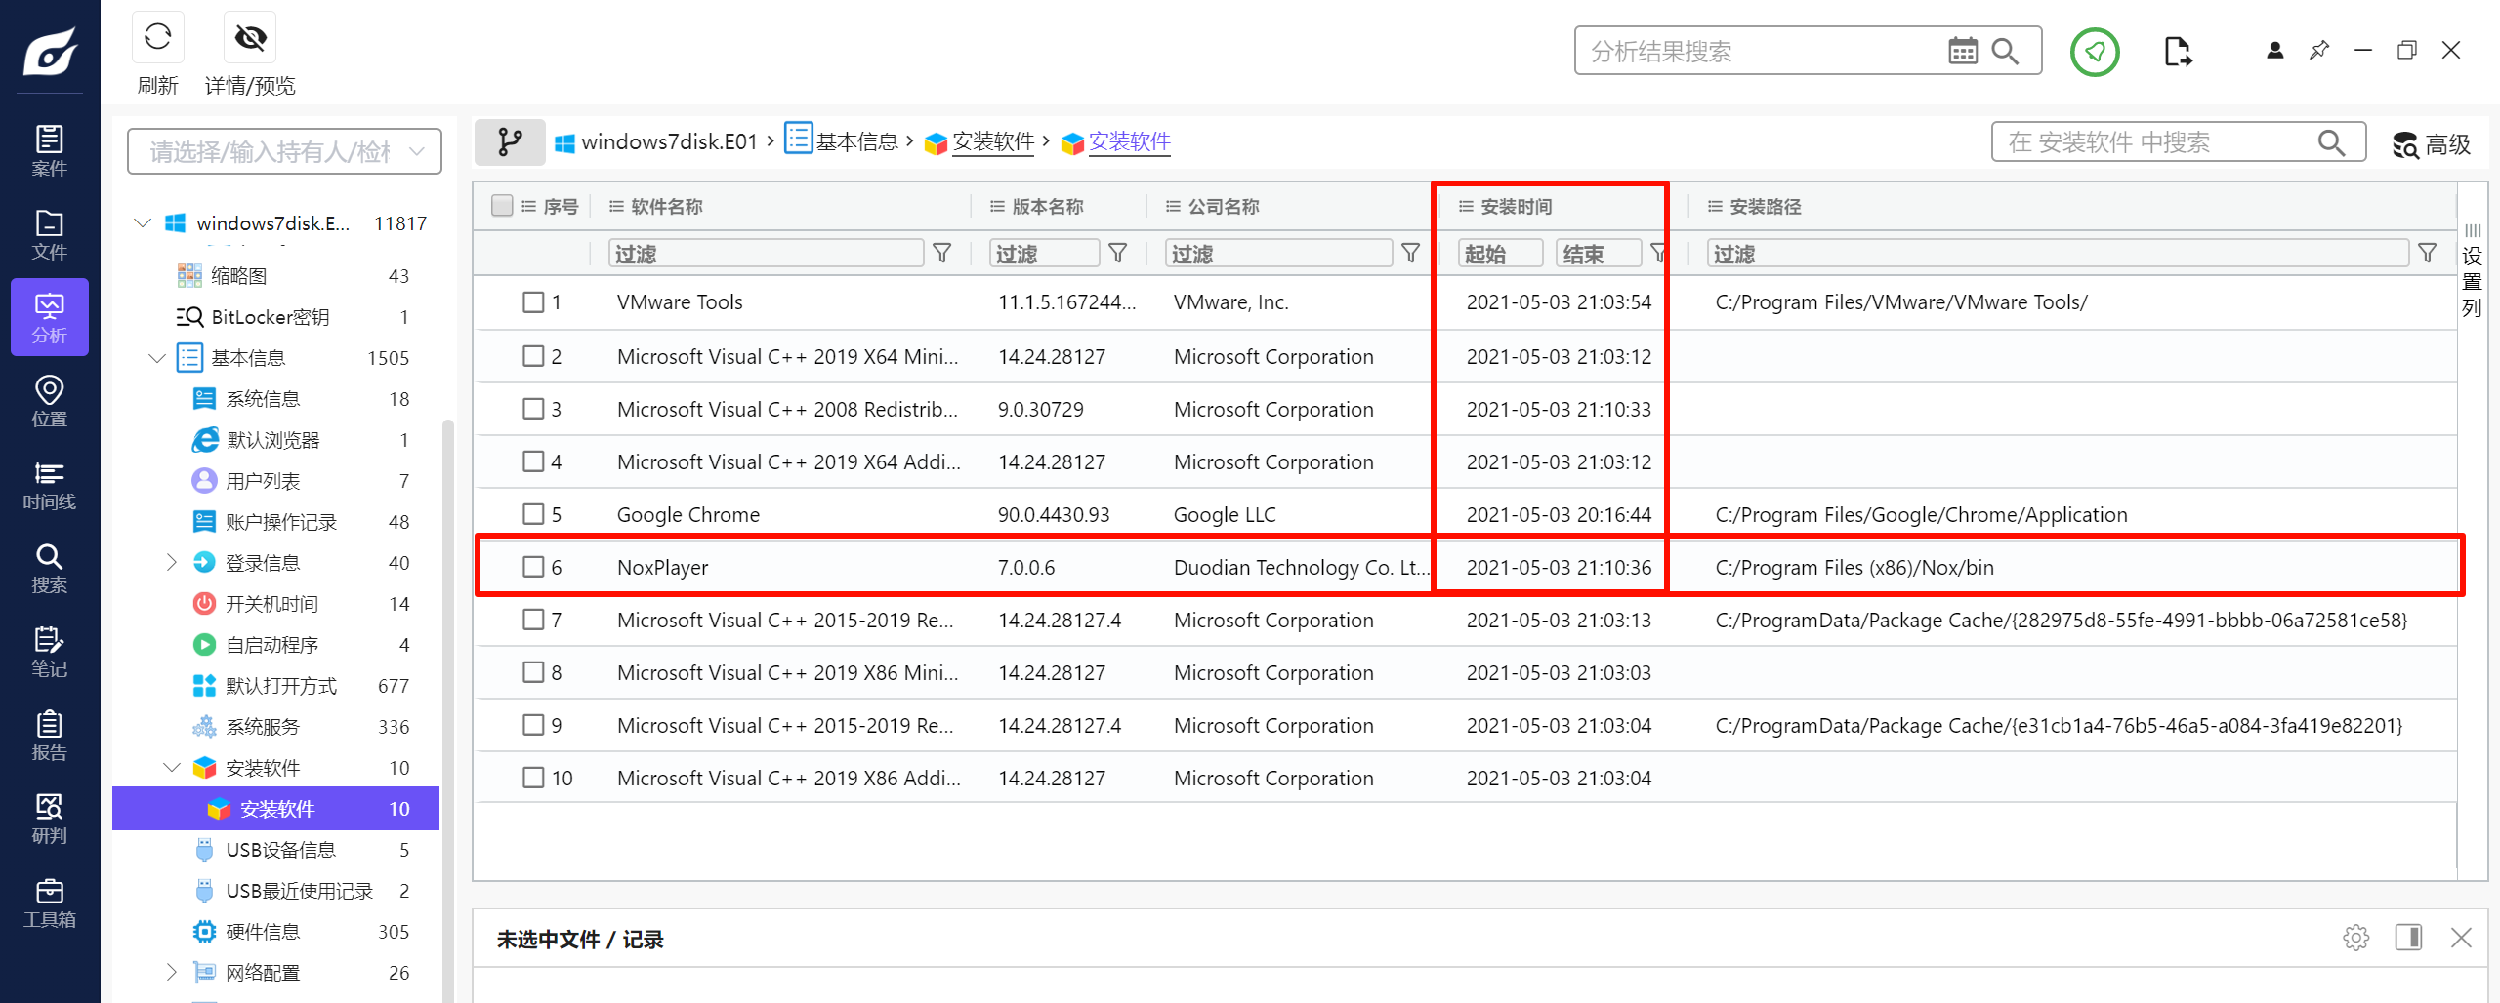Screen dimensions: 2500x1003
Task: Open the 高级 advanced search
Action: (2432, 144)
